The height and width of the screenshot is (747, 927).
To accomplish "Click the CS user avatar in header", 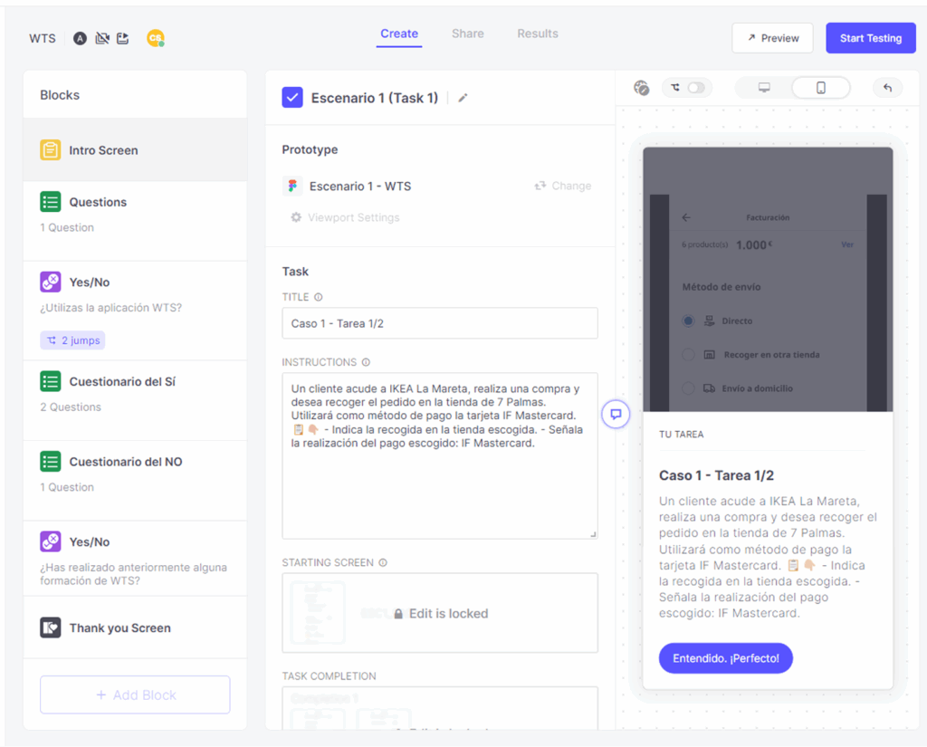I will pyautogui.click(x=156, y=38).
